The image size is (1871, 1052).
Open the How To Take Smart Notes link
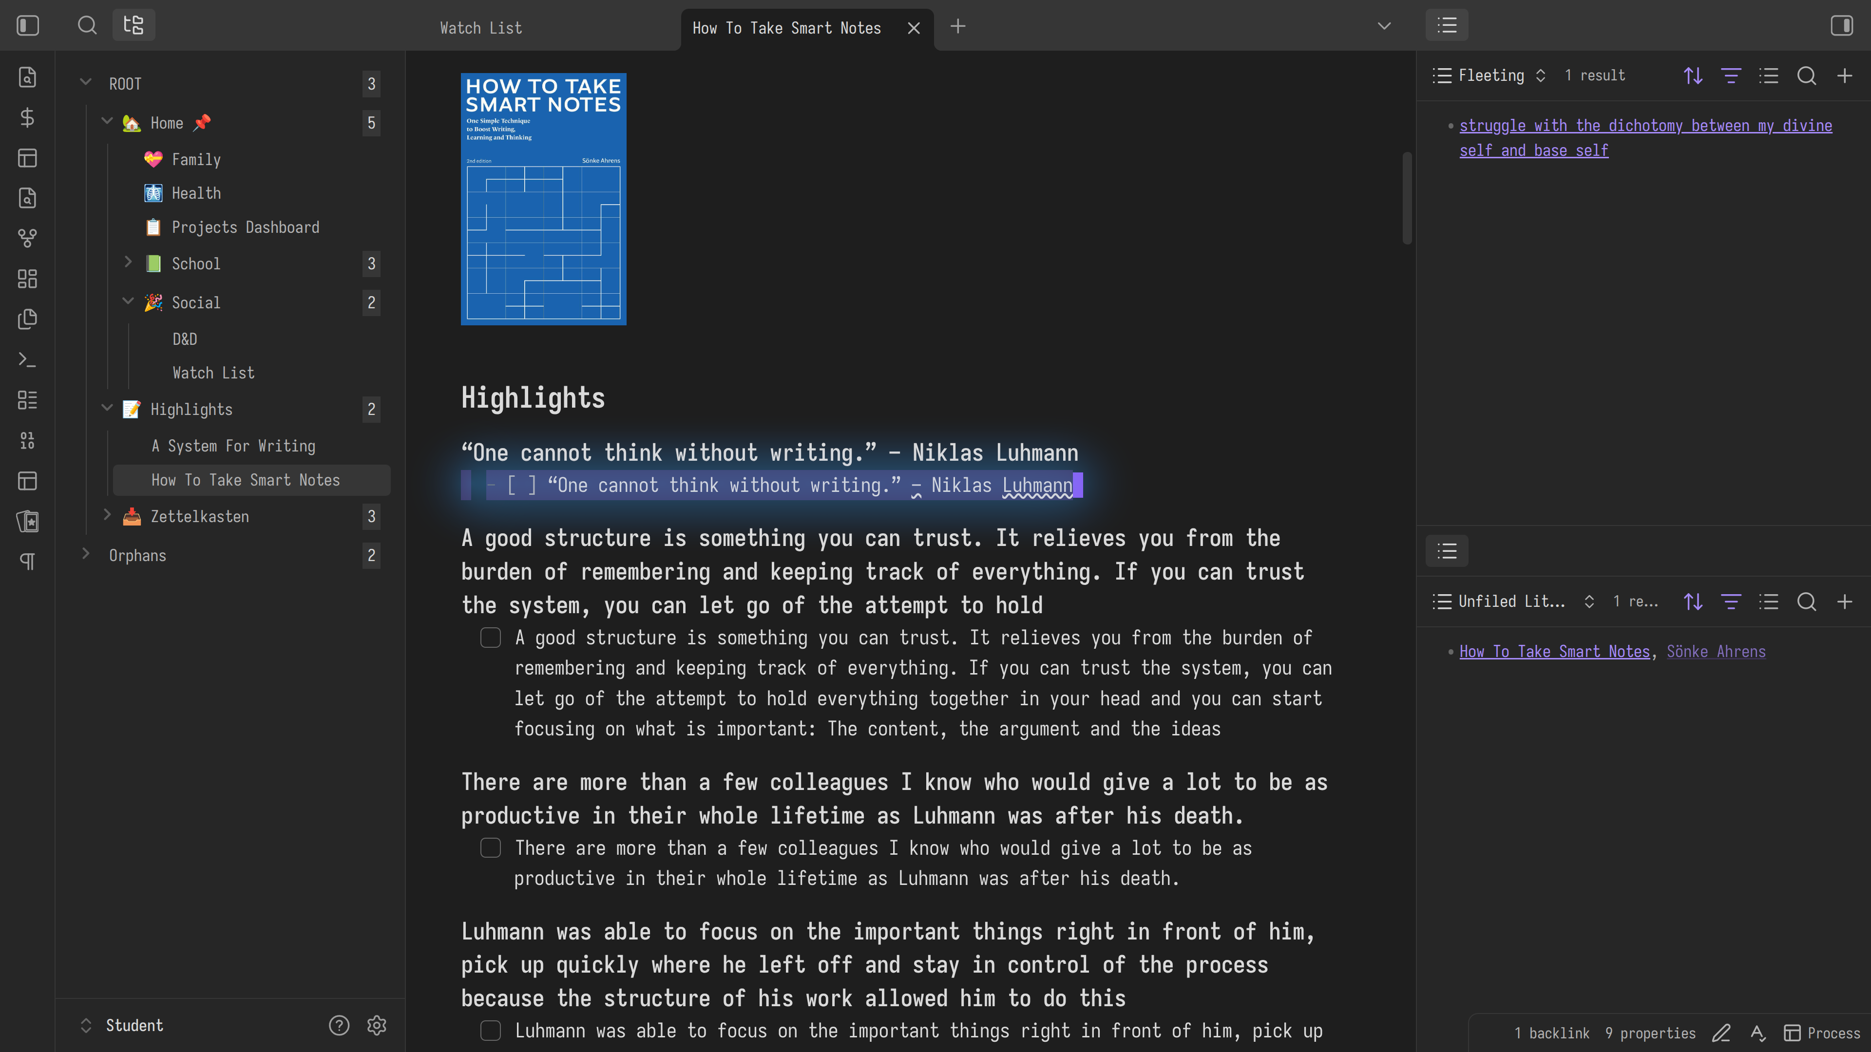(1554, 652)
